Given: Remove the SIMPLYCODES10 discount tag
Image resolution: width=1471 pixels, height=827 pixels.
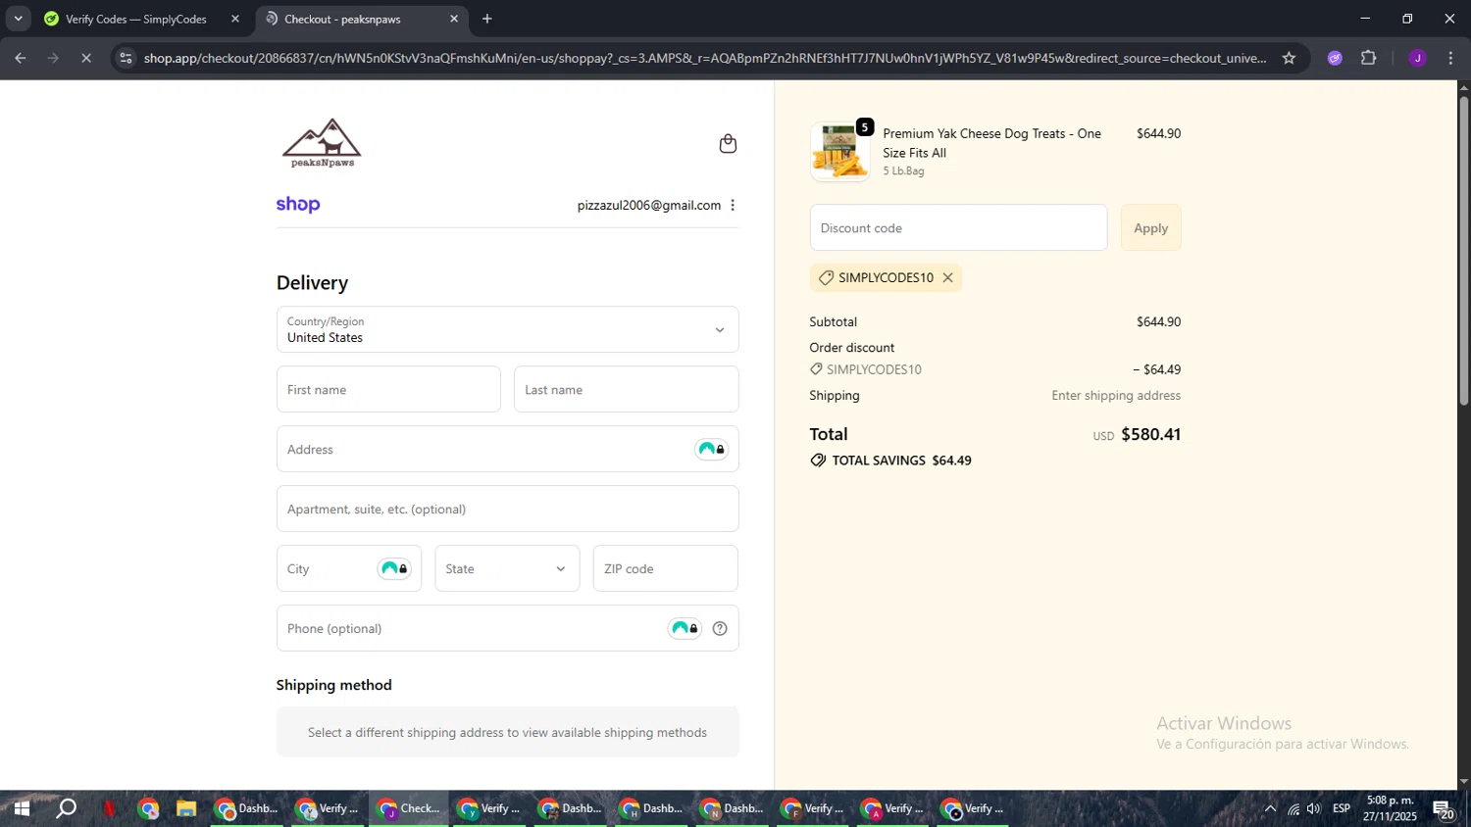Looking at the screenshot, I should click(x=947, y=277).
